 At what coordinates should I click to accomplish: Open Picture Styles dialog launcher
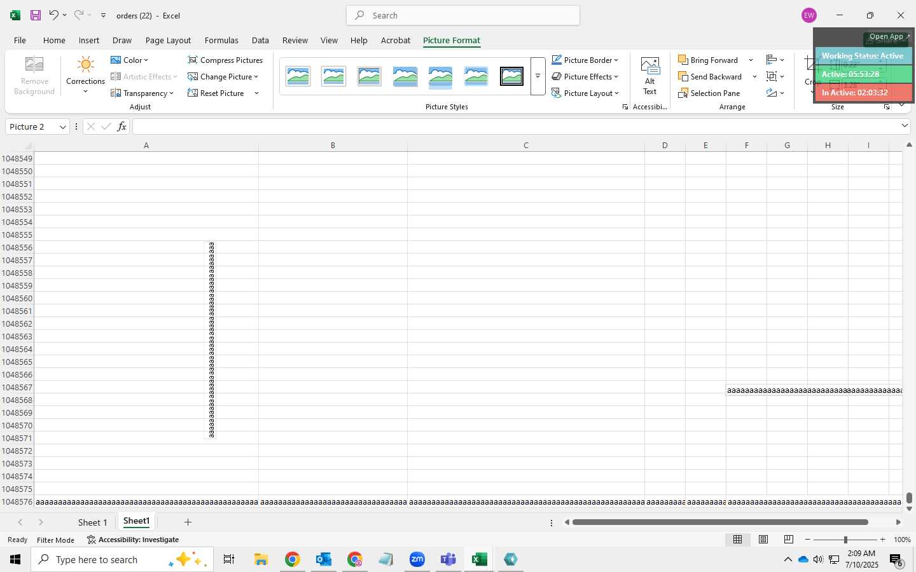click(x=625, y=107)
